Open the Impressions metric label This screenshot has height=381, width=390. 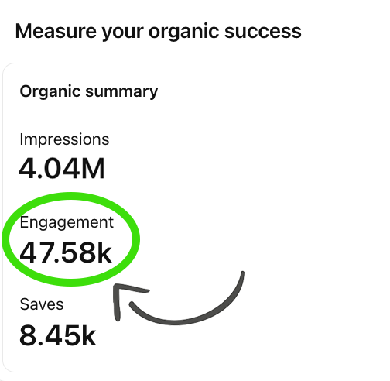(x=64, y=140)
